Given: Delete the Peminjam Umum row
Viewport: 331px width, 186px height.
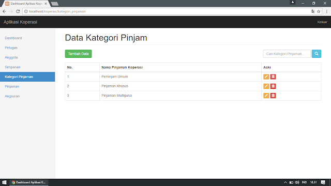Looking at the screenshot, I should coord(273,77).
